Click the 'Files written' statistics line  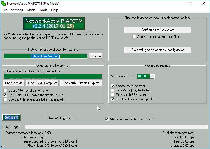click(x=52, y=146)
